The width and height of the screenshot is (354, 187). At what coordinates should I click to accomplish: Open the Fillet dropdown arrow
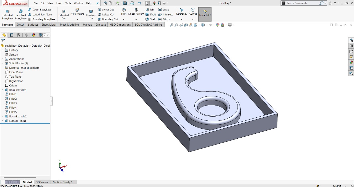click(x=124, y=20)
